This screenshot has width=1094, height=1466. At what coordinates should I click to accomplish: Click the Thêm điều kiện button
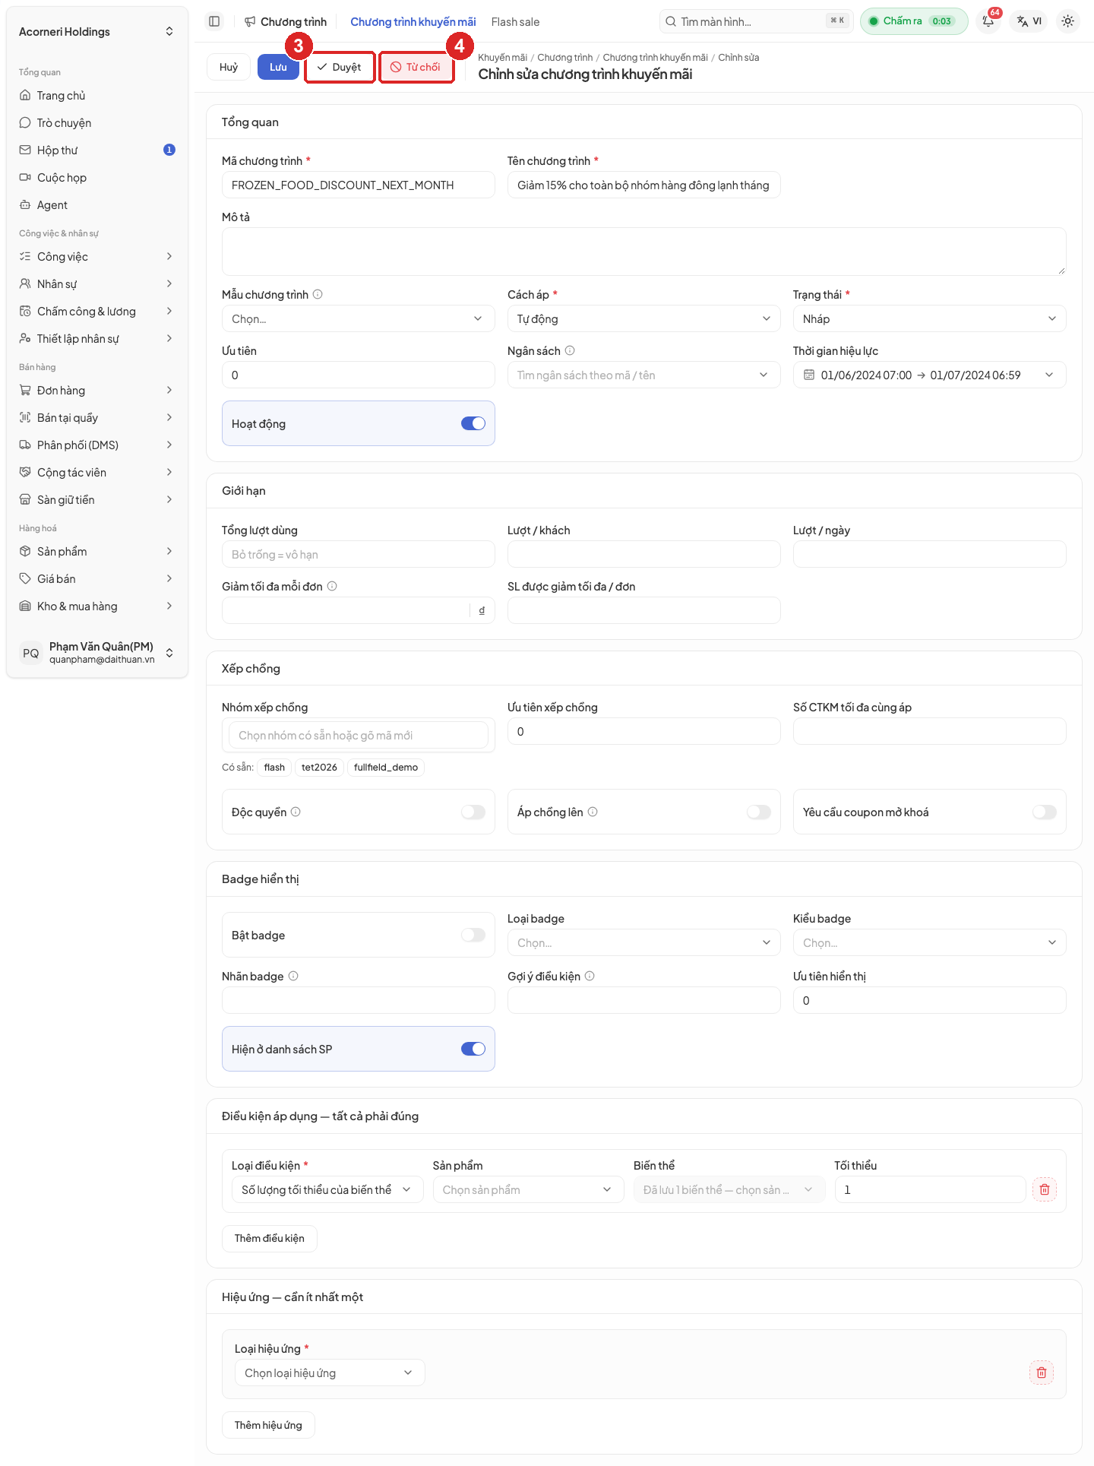(270, 1238)
